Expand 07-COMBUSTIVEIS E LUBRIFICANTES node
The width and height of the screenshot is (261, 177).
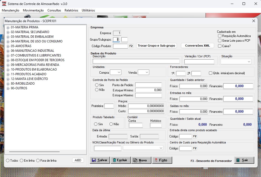(8, 56)
